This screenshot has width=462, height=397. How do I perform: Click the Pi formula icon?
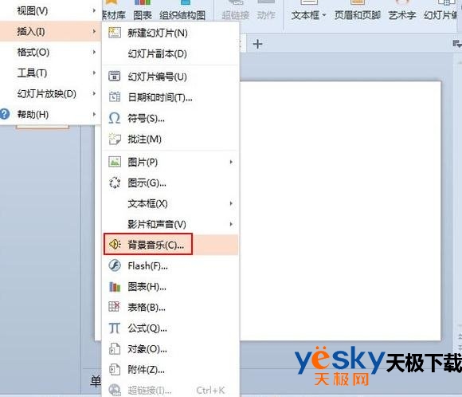pos(115,328)
